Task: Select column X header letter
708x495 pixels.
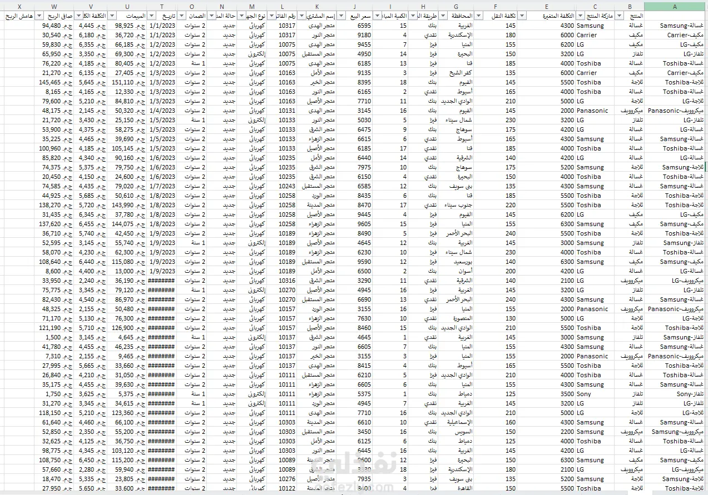Action: (20, 7)
